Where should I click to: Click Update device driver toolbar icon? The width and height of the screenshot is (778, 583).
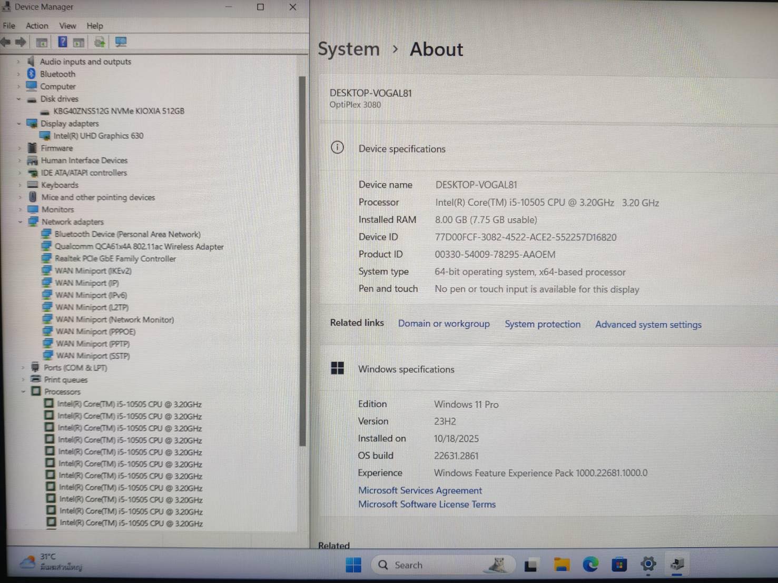[99, 42]
